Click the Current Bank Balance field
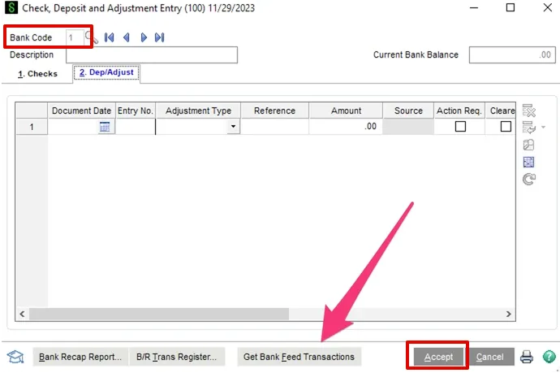Screen dimensions: 560x373 [512, 54]
